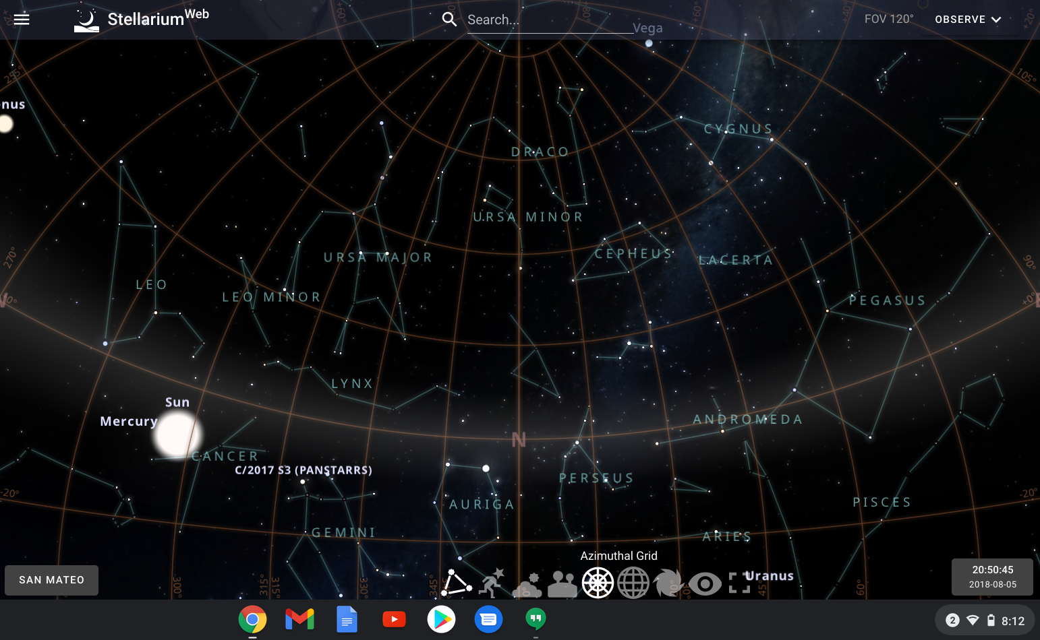Click the search magnifier icon

(x=449, y=20)
